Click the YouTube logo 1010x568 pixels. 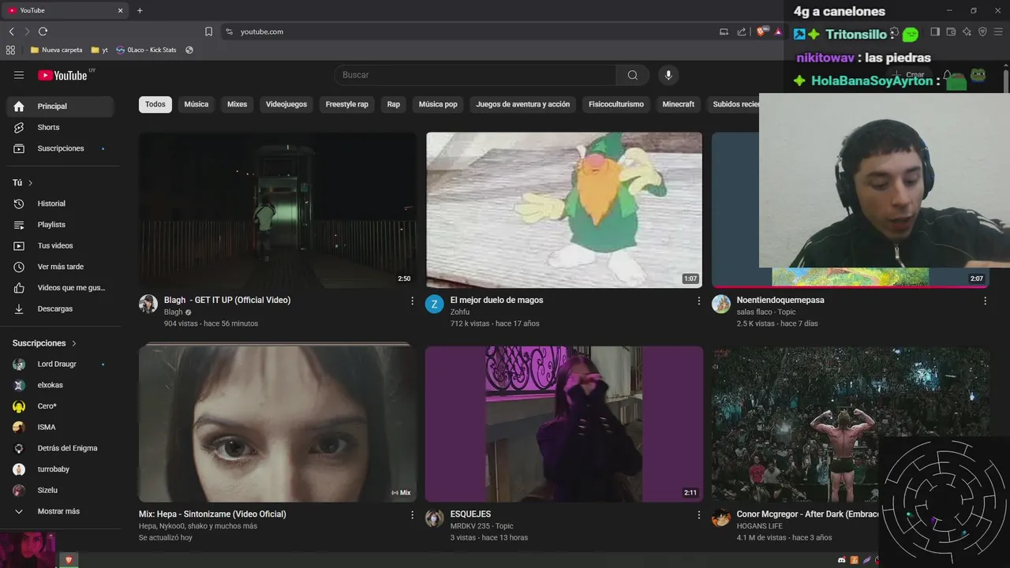[x=62, y=75]
